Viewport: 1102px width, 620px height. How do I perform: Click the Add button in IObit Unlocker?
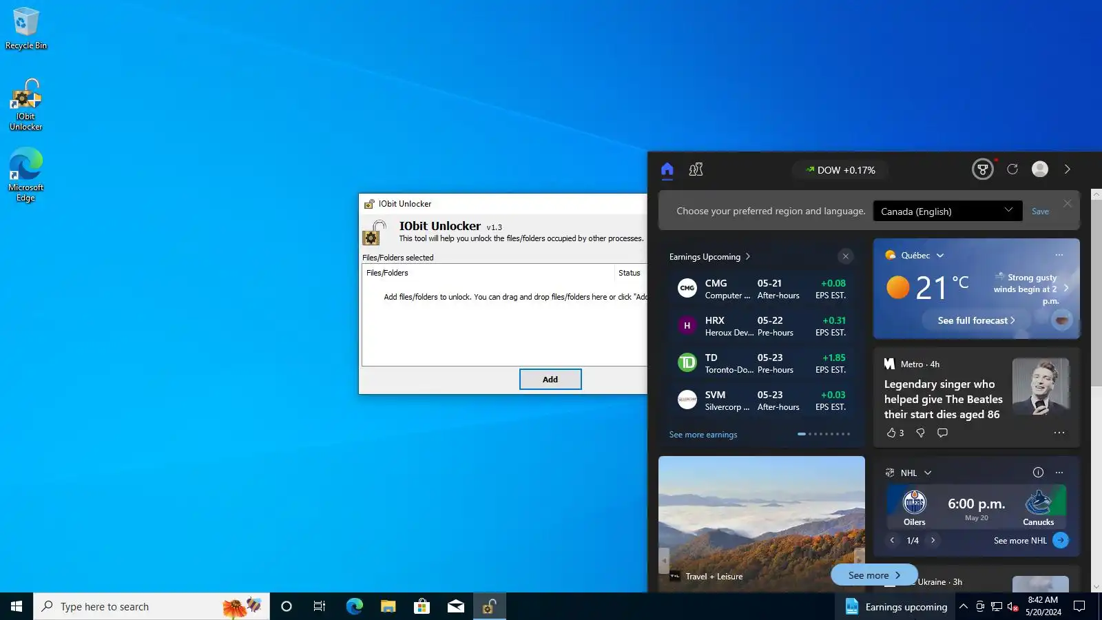pyautogui.click(x=550, y=379)
